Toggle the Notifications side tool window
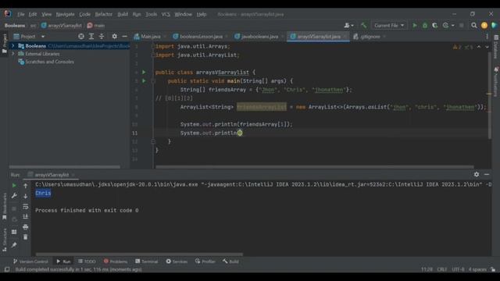The image size is (500, 281). pos(496,82)
